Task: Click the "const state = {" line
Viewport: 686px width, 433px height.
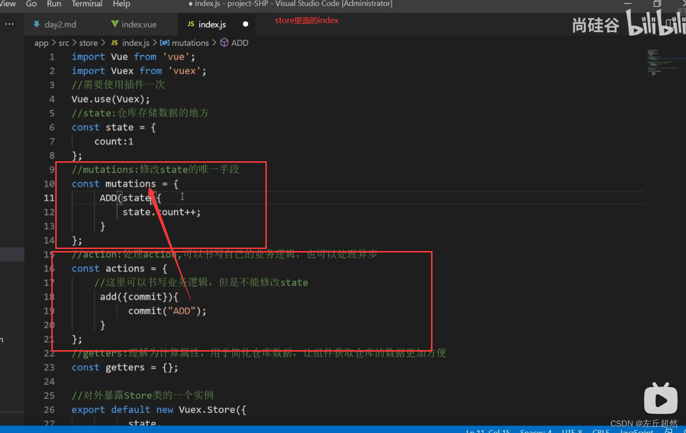Action: click(x=114, y=127)
